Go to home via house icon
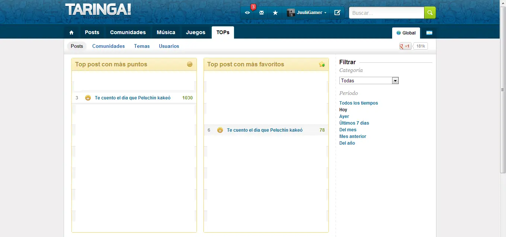This screenshot has width=506, height=237. pos(71,33)
